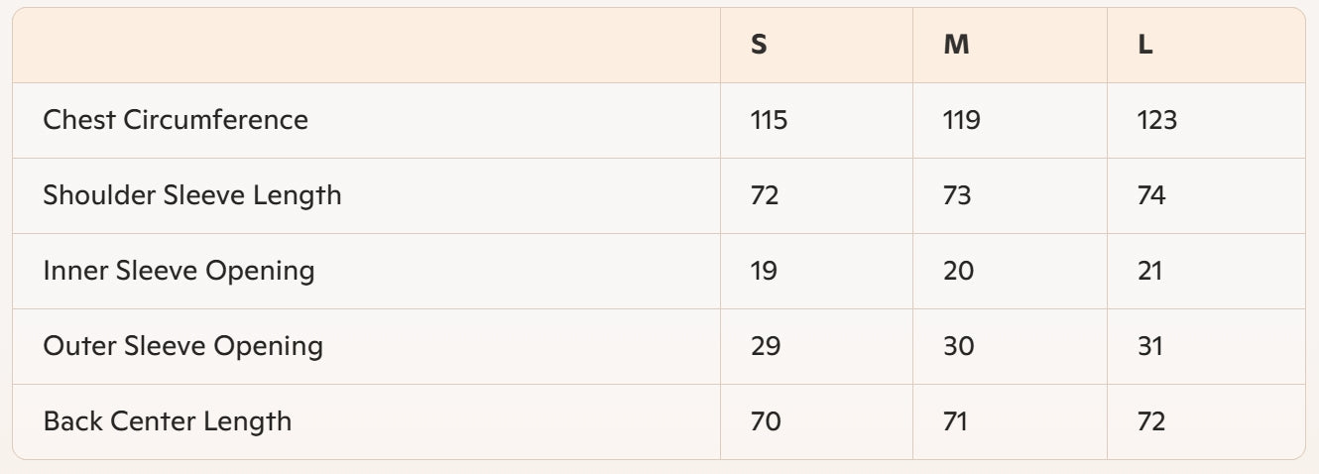Click the outer sleeve opening value 31
Viewport: 1319px width, 474px height.
pyautogui.click(x=1149, y=347)
